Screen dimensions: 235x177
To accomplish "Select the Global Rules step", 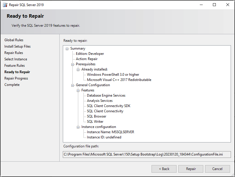I will point(14,40).
